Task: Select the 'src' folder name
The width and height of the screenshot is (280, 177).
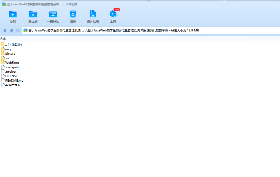Action: click(x=7, y=58)
